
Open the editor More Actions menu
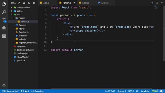(x=162, y=3)
